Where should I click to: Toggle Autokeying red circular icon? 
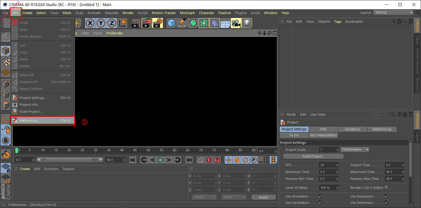209,160
